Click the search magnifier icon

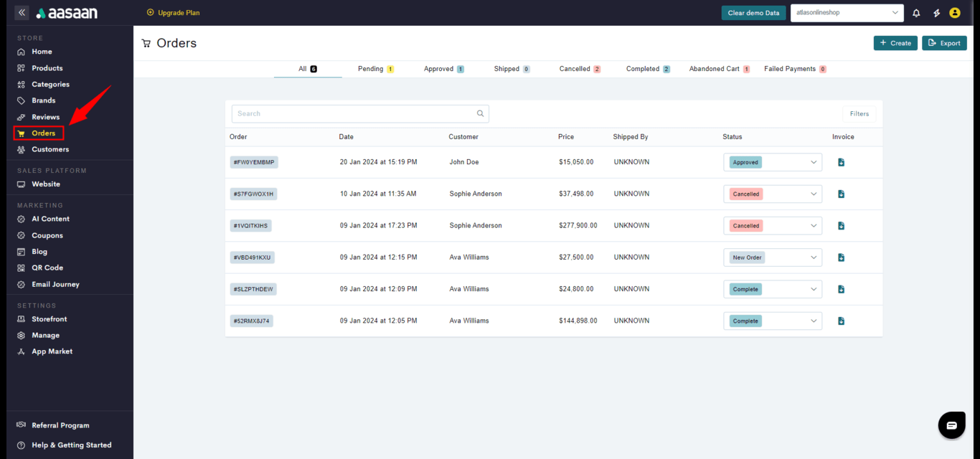point(481,113)
